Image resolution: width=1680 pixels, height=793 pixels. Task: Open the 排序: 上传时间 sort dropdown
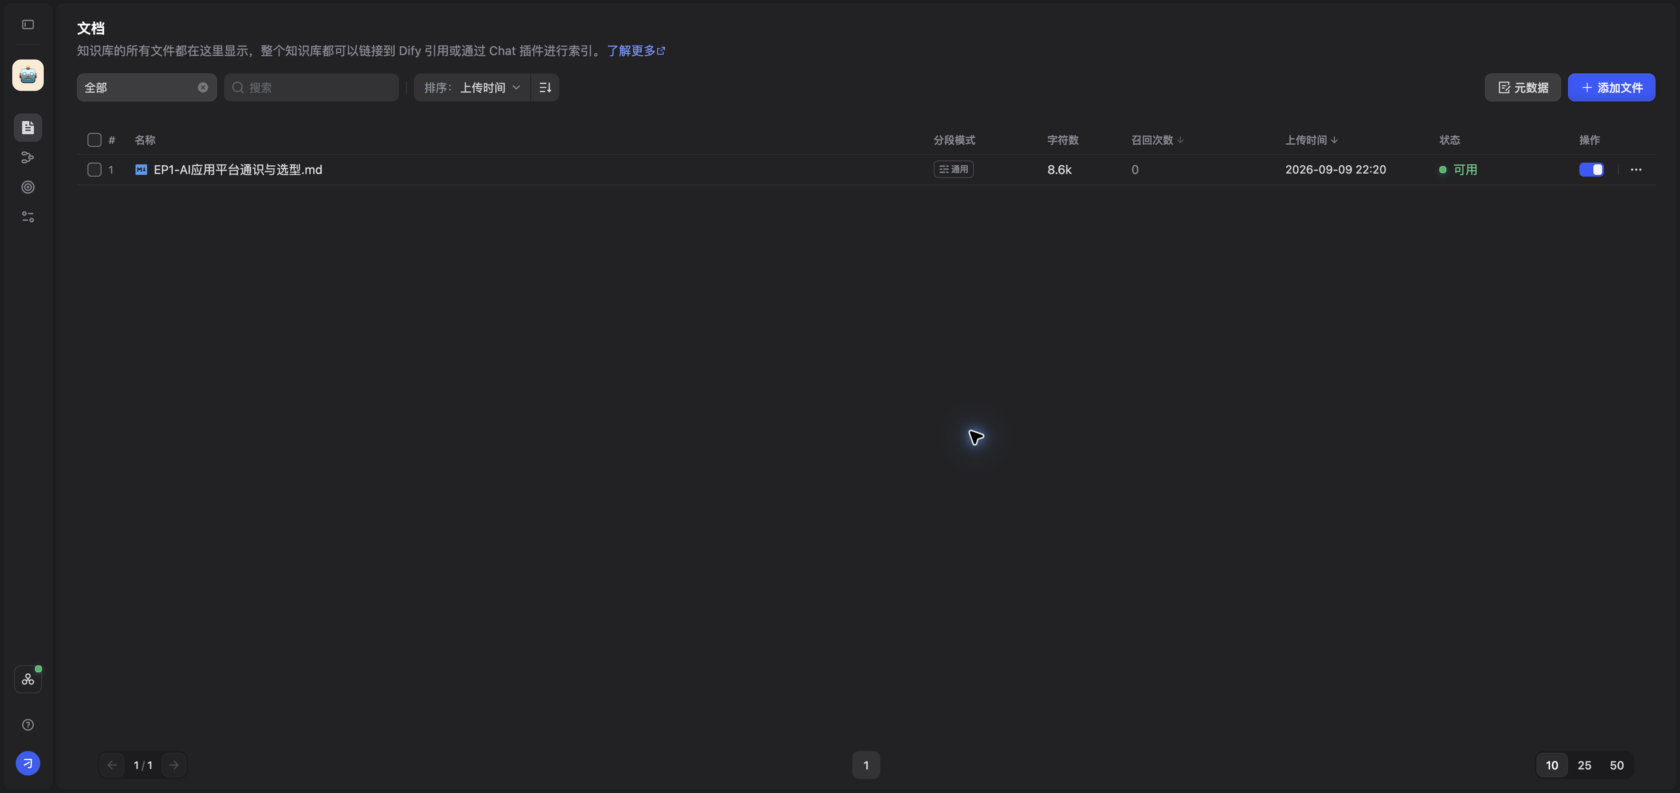472,88
